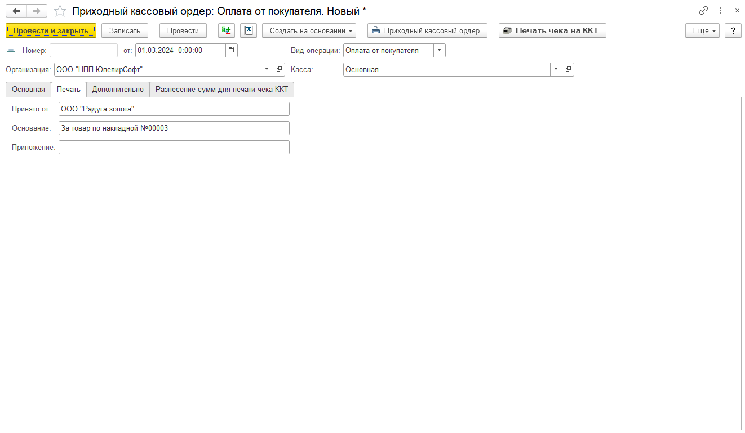
Task: Open the Организация record with open icon
Action: (279, 69)
